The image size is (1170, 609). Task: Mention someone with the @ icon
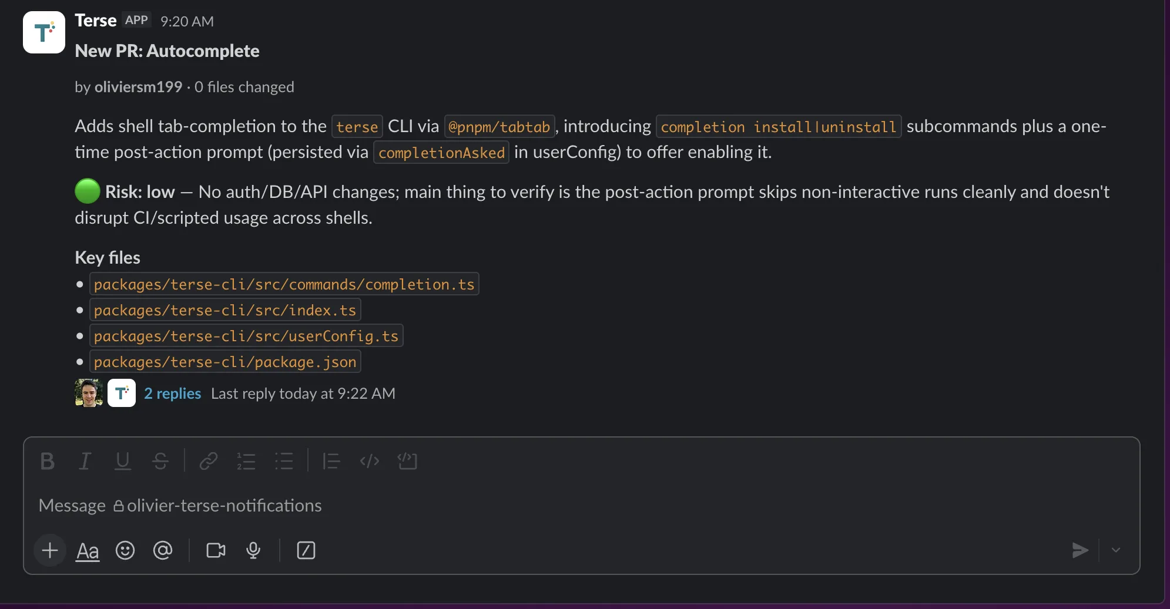coord(163,550)
